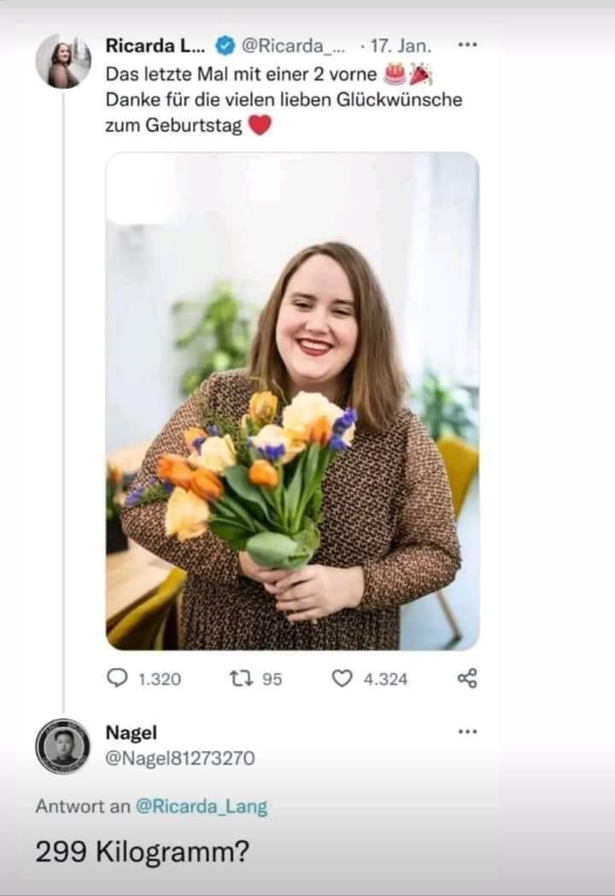The height and width of the screenshot is (896, 615).
Task: Like the tweet with the heart icon
Action: coord(342,678)
